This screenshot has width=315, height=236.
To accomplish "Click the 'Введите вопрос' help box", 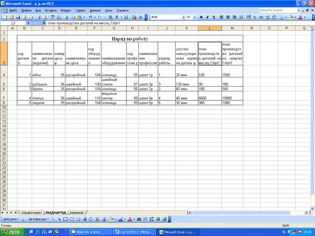I will [278, 10].
